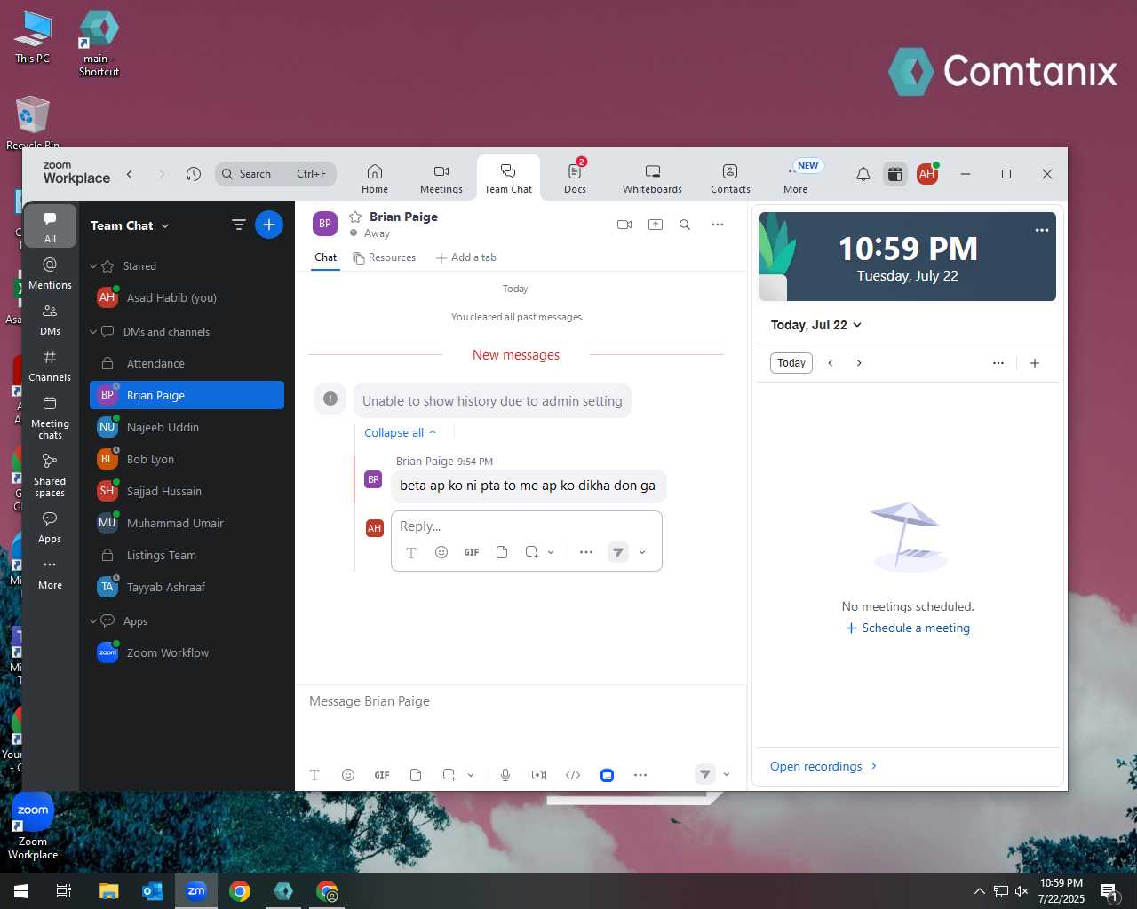The image size is (1137, 909).
Task: Open the Channels sidebar section
Action: coord(50,366)
